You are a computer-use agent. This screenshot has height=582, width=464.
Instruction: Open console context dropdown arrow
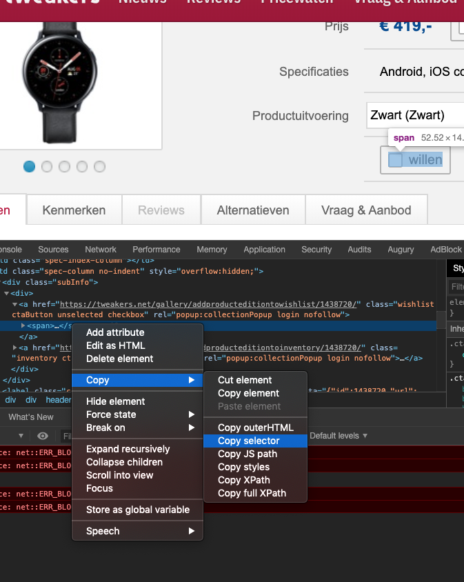tap(21, 436)
